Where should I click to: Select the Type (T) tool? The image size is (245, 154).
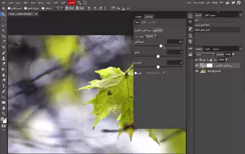(x=4, y=86)
